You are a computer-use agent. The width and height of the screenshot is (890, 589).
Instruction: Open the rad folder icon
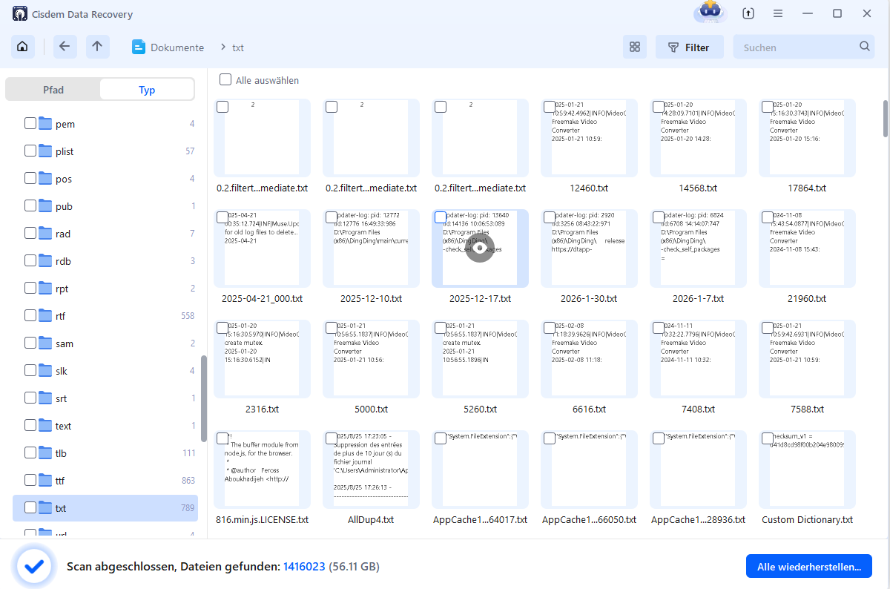[x=45, y=233]
